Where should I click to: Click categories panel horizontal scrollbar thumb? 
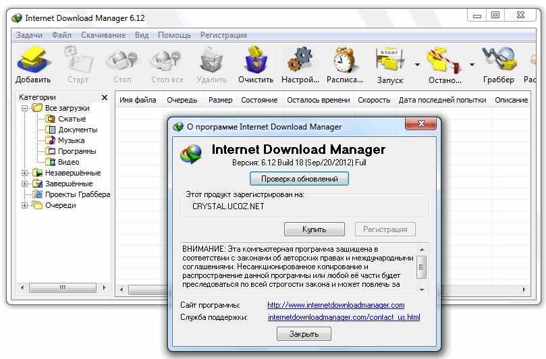[x=63, y=287]
